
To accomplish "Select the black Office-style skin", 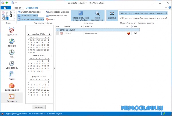I will pos(11,15).
